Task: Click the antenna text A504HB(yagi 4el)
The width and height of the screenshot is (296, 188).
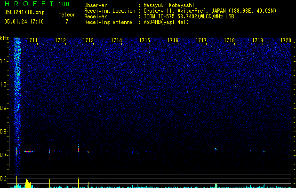Action: 166,22
